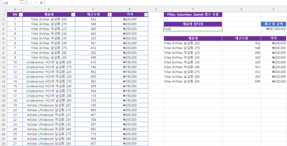Click the Cancel X icon in formula bar
287x146 pixels.
tap(31, 3)
